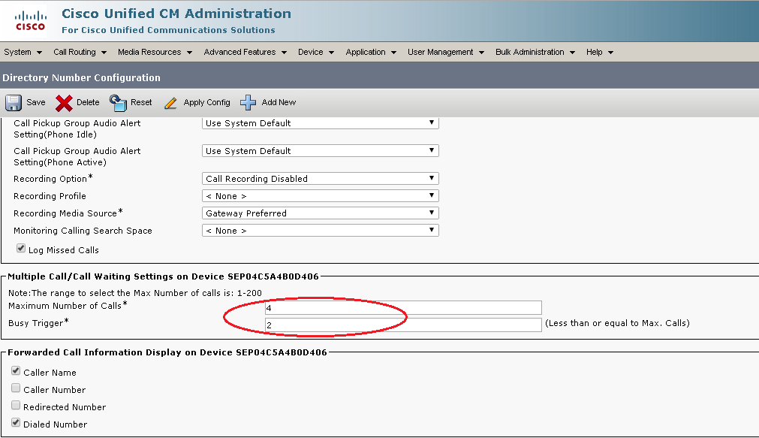Screen dimensions: 759x438
Task: Uncheck the Log Missed Calls checkbox
Action: tap(21, 249)
